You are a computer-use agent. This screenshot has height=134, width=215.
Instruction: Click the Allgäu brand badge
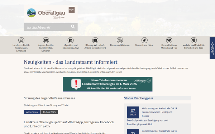(x=72, y=10)
